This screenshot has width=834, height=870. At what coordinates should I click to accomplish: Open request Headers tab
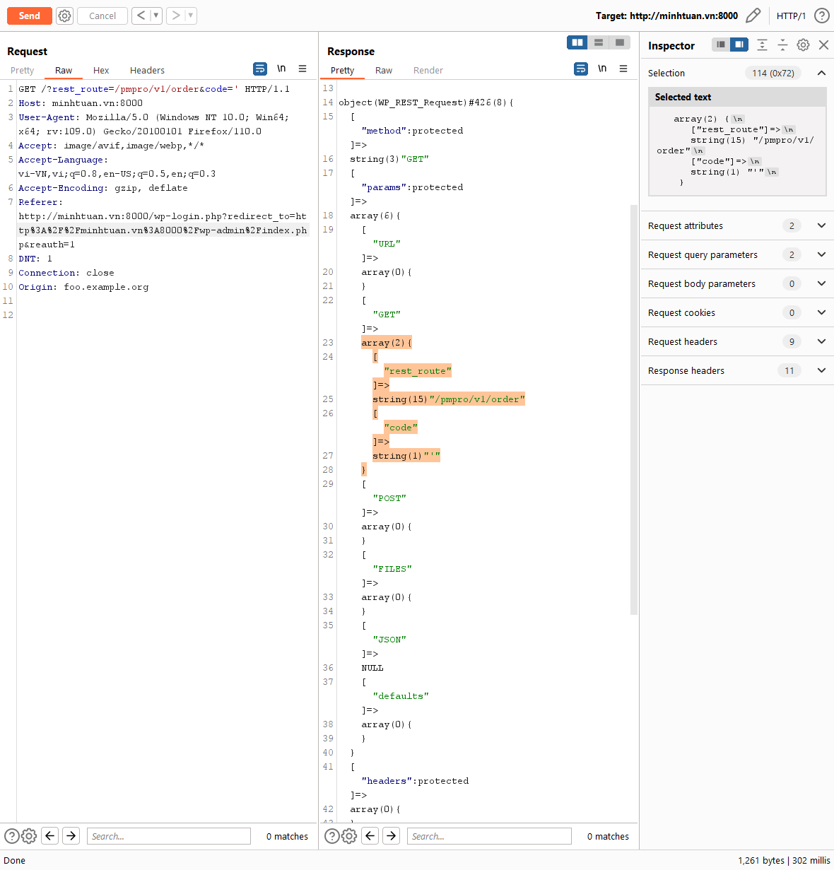[x=147, y=70]
